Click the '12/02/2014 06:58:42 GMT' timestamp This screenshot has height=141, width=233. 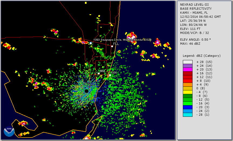click(200, 17)
